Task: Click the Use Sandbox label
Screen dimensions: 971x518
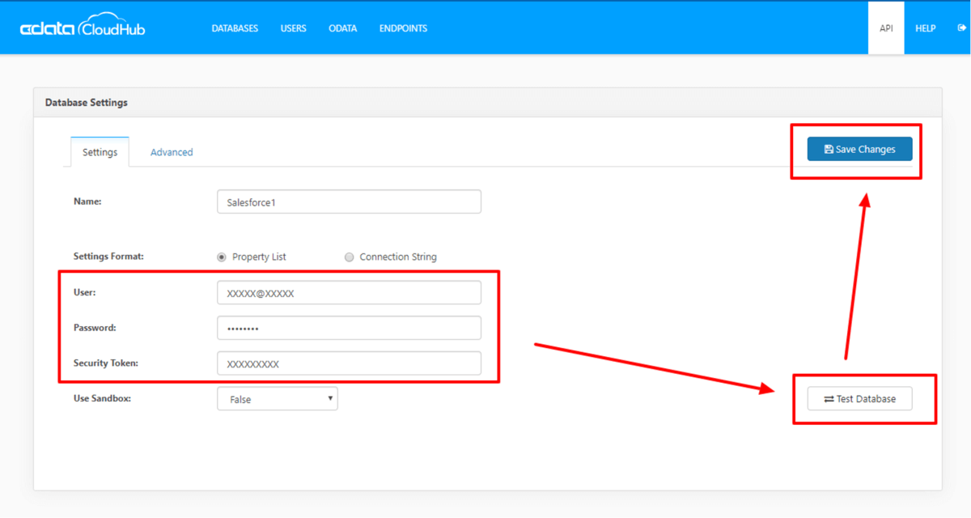Action: coord(102,398)
